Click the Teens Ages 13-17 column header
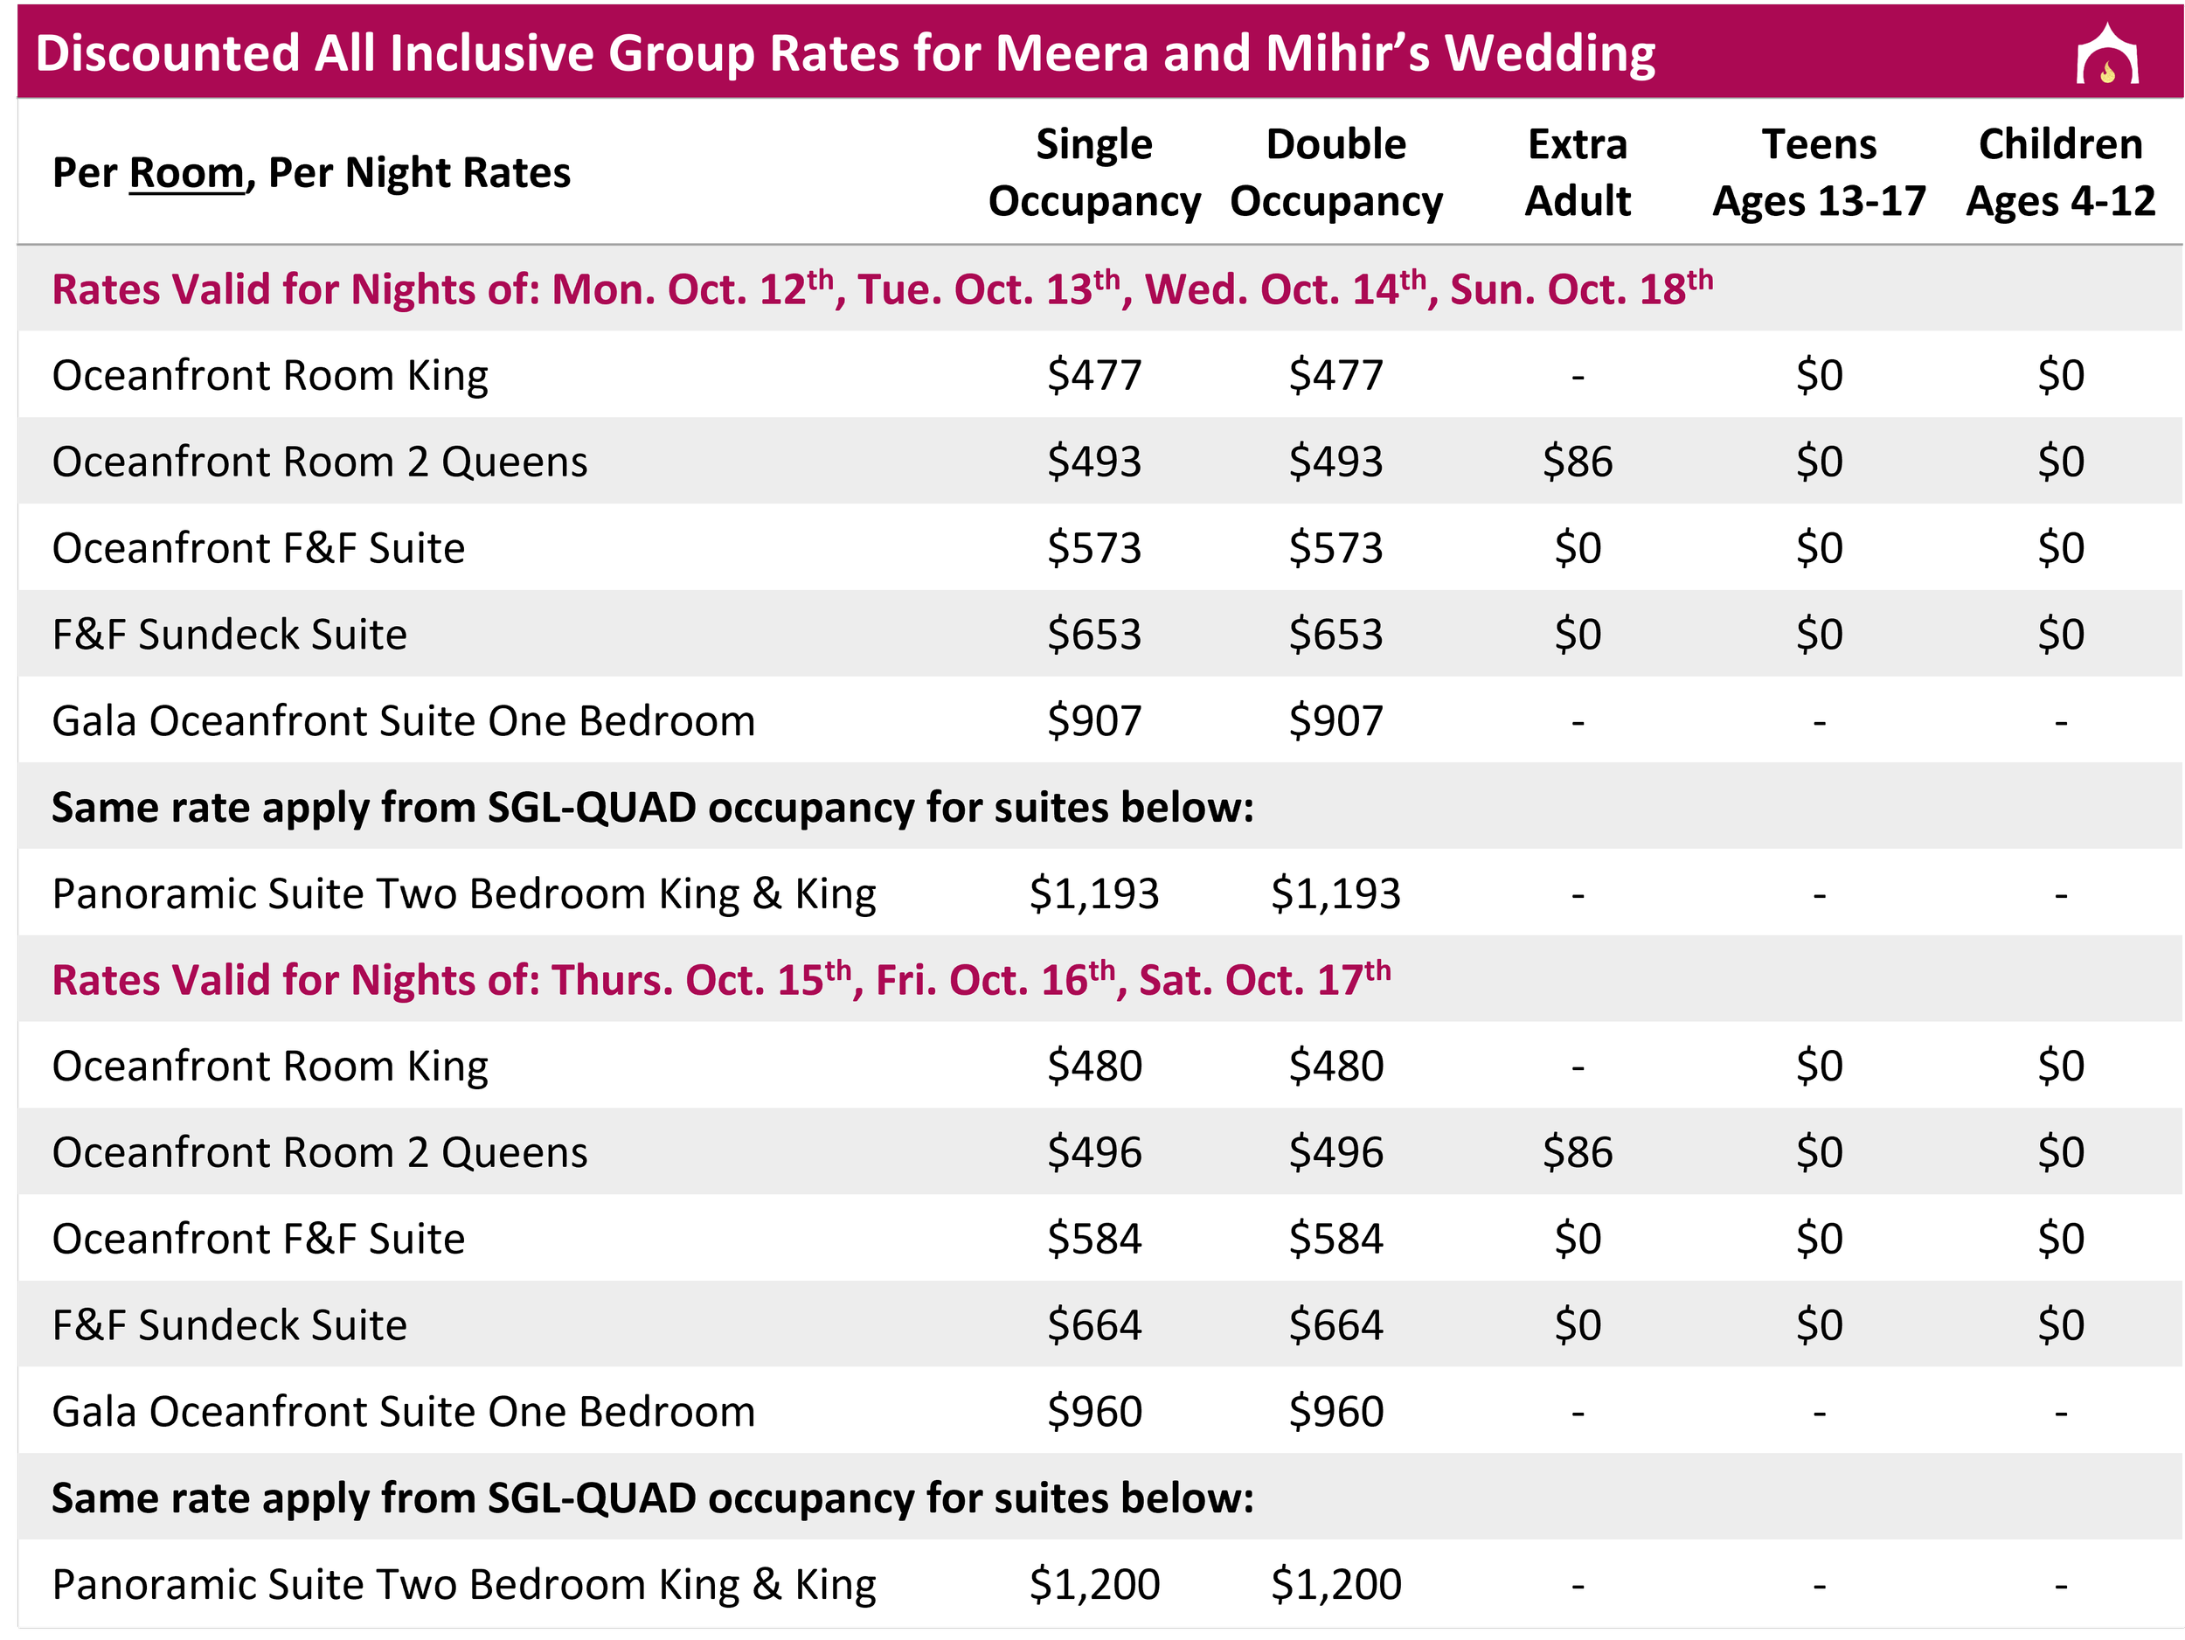2185x1640 pixels. point(1819,172)
